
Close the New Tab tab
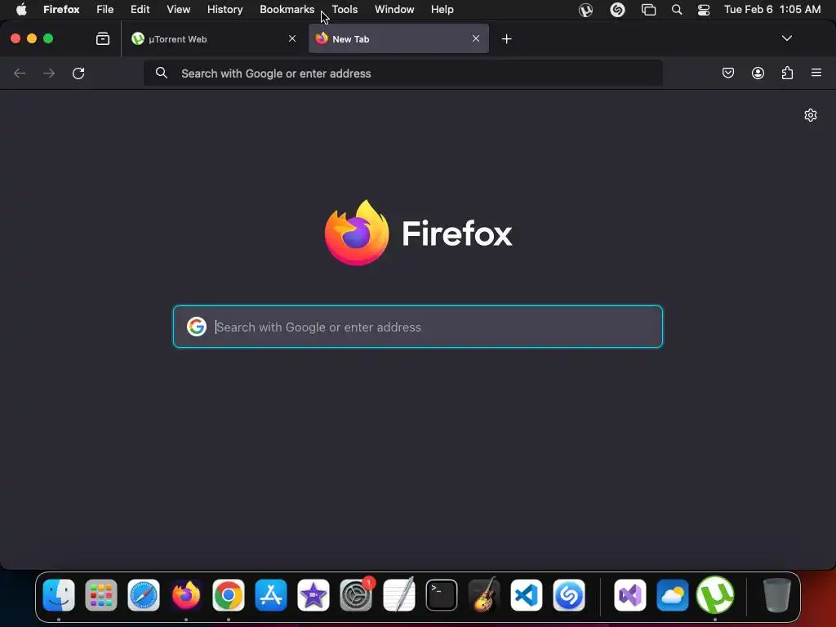(x=476, y=38)
